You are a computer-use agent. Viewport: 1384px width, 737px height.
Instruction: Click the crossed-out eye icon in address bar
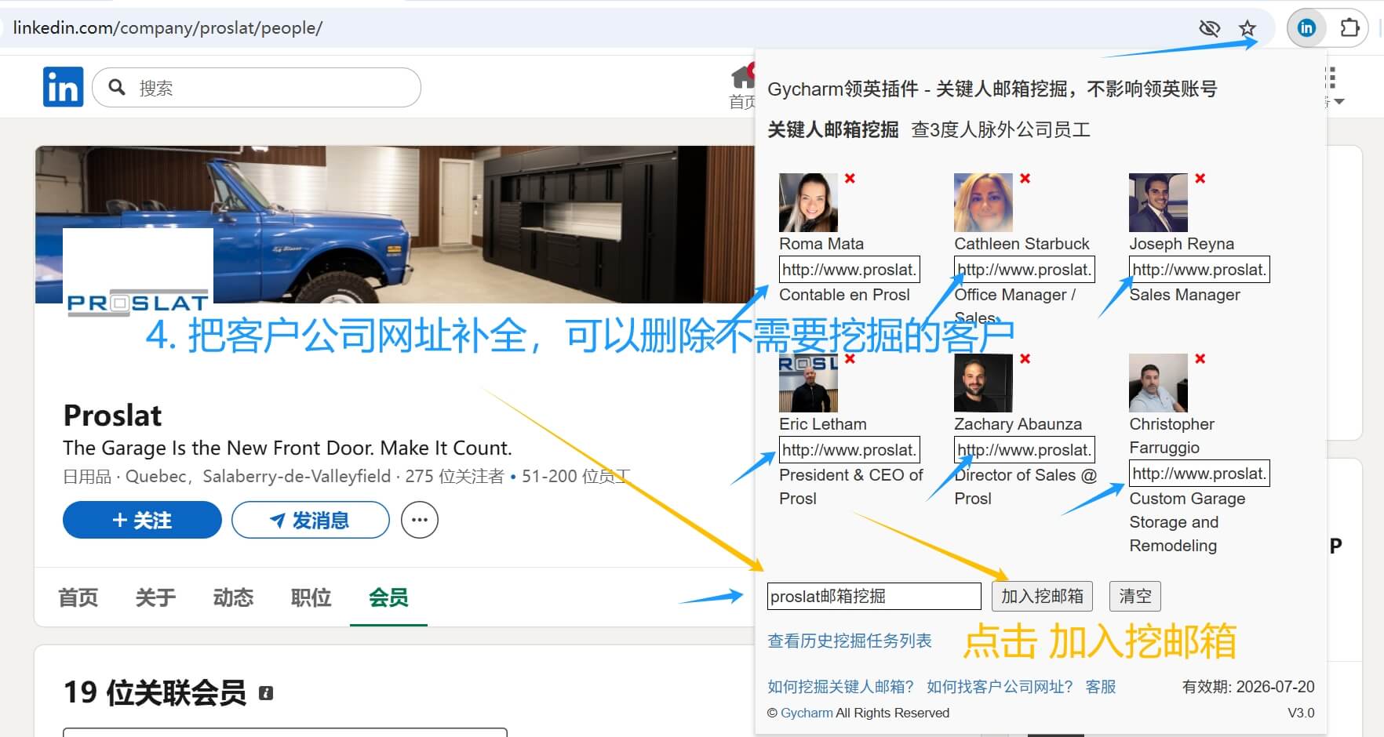click(1209, 29)
